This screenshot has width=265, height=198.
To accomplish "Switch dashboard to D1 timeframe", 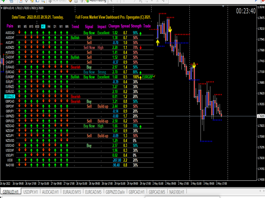I will coord(55,27).
